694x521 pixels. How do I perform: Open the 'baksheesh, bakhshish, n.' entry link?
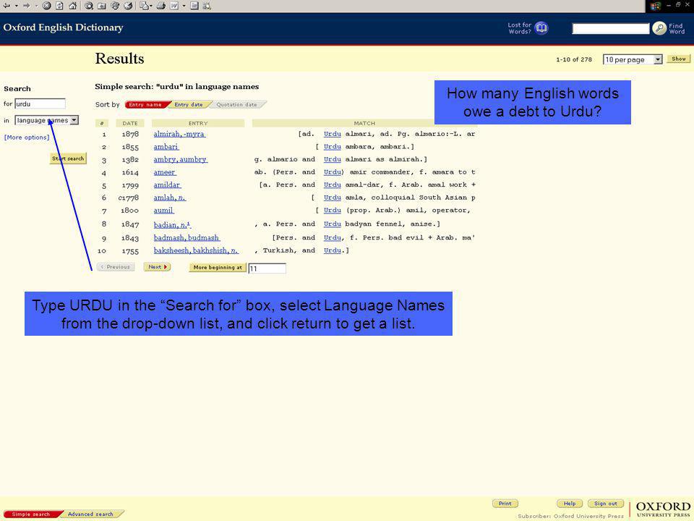click(196, 251)
